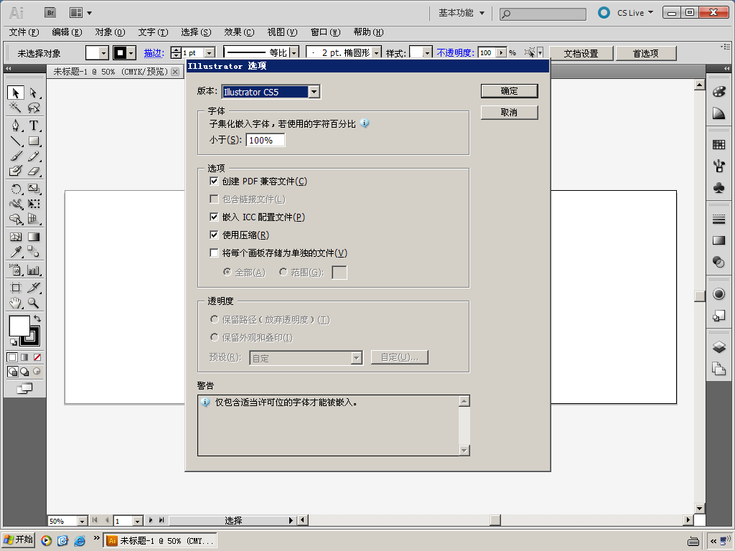
Task: Open the Layers panel icon
Action: pyautogui.click(x=718, y=347)
